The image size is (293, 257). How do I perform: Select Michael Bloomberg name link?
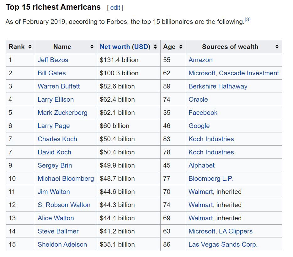tap(66, 179)
